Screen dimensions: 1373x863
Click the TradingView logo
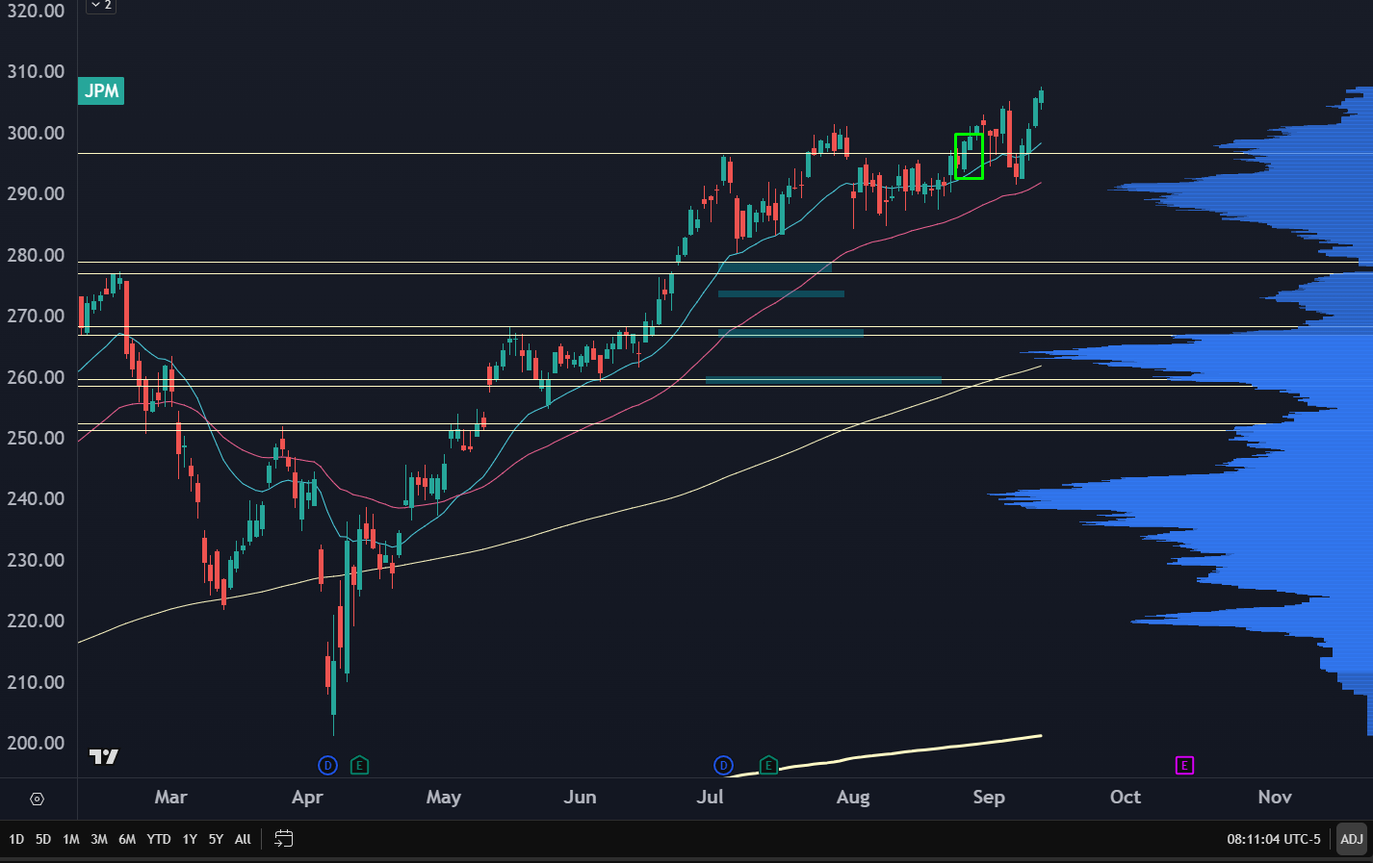coord(104,756)
